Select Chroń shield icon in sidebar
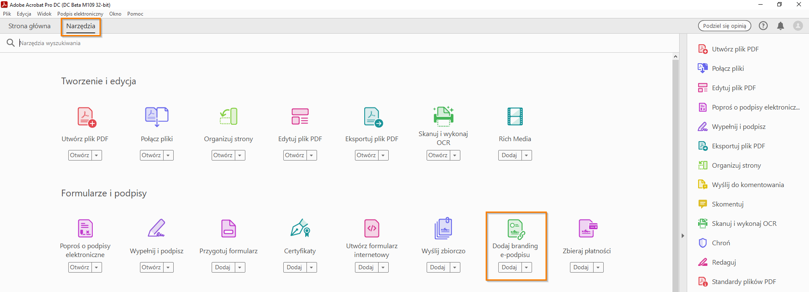The width and height of the screenshot is (809, 292). [702, 243]
